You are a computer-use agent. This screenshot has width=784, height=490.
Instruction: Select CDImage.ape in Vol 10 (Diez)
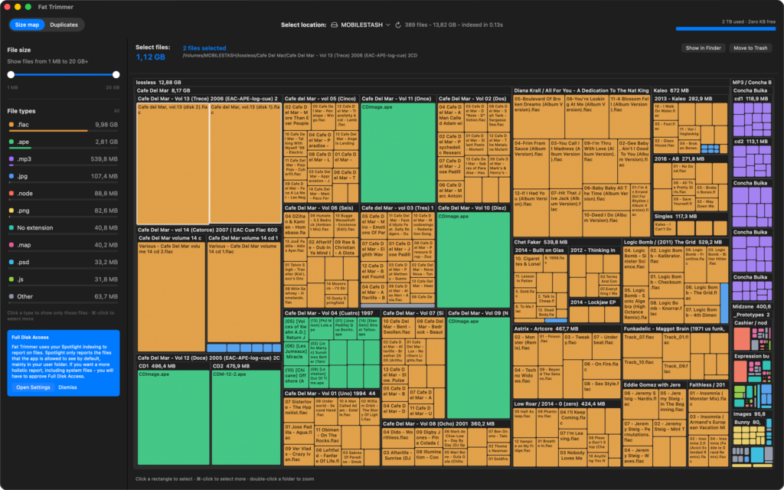[473, 260]
